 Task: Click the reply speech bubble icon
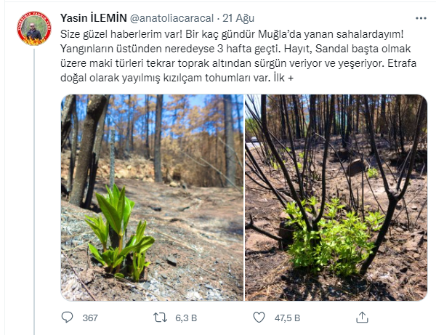[67, 318]
